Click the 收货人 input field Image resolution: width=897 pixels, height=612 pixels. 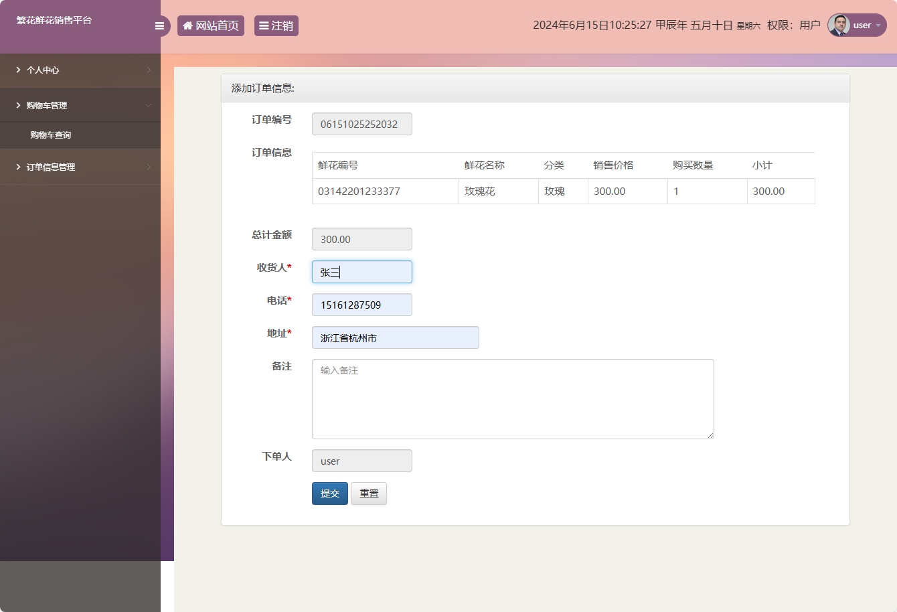pos(361,272)
